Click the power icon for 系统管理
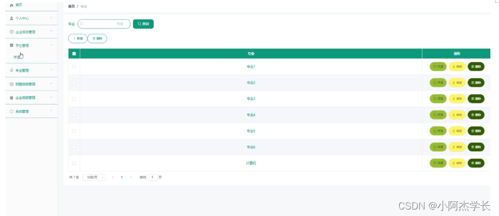Viewport: 499px width, 216px height. click(x=12, y=112)
